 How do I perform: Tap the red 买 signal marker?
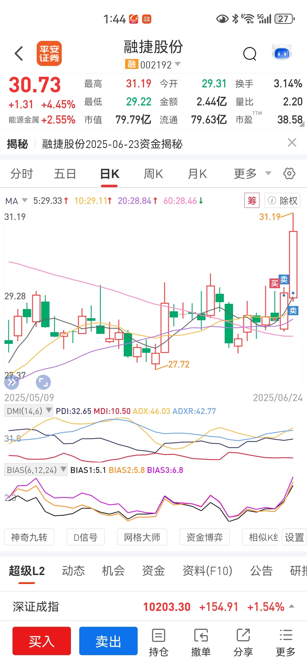pos(274,283)
